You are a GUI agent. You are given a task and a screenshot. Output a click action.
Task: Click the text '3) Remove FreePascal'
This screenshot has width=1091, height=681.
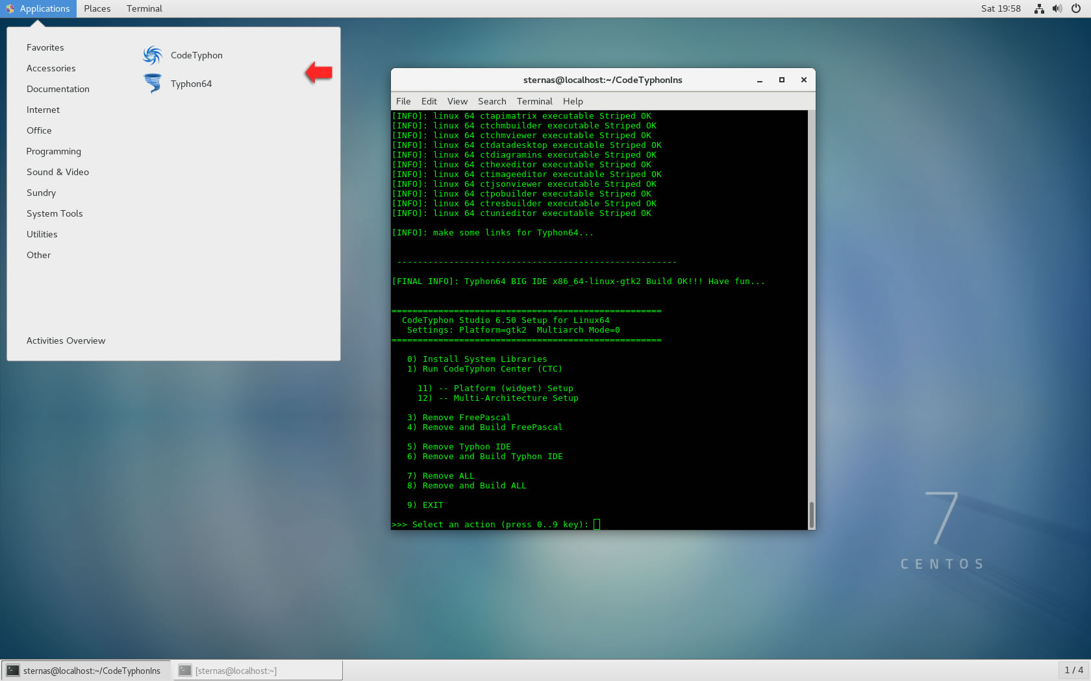[458, 417]
